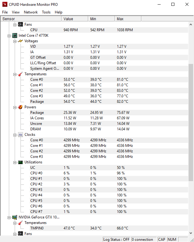Click the Sensor column header
The width and height of the screenshot is (194, 242).
(x=31, y=19)
